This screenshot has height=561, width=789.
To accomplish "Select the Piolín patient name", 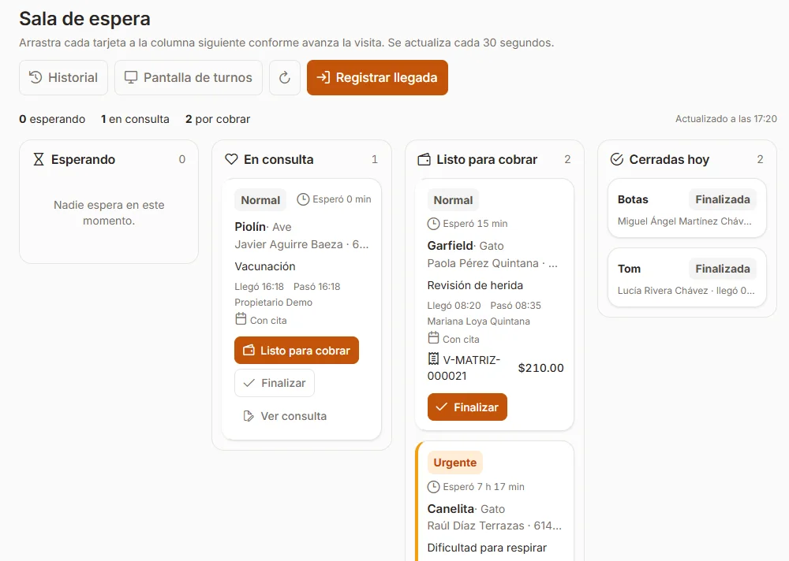I will point(250,227).
